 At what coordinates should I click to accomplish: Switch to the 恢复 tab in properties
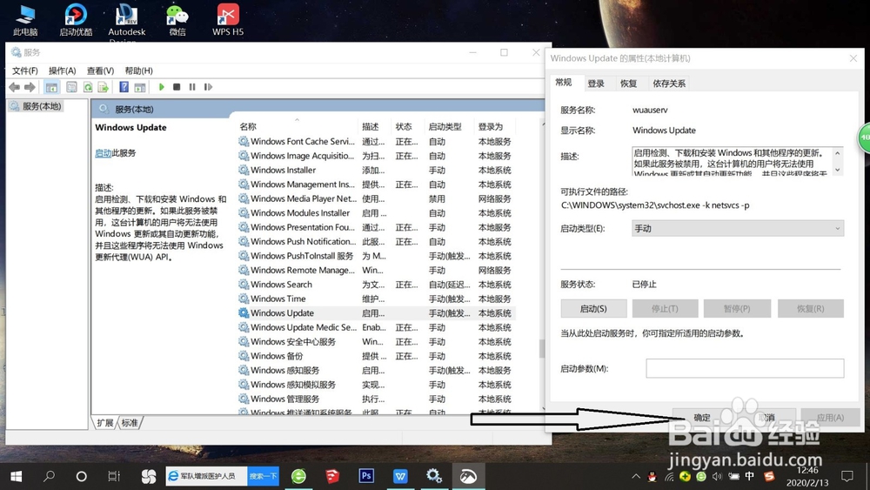point(629,84)
